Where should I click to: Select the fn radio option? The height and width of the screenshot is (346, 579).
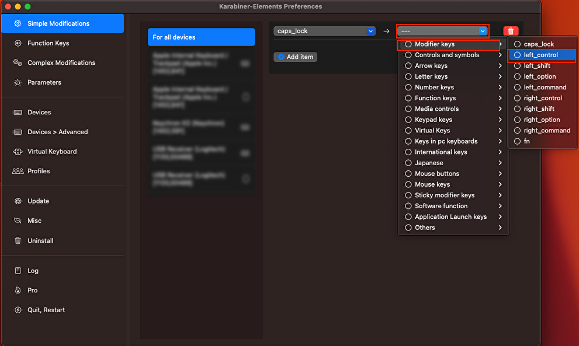(x=517, y=141)
